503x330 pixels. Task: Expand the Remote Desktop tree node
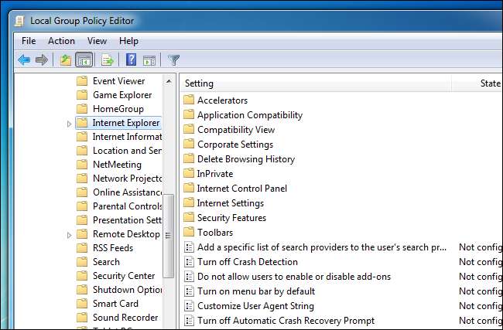70,234
